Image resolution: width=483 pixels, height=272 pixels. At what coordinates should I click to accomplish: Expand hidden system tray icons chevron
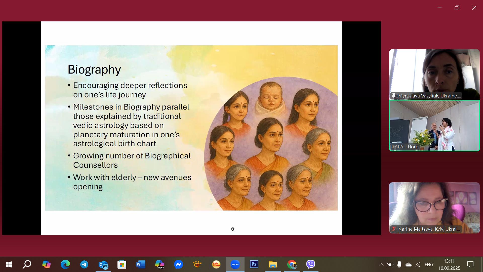pyautogui.click(x=381, y=264)
